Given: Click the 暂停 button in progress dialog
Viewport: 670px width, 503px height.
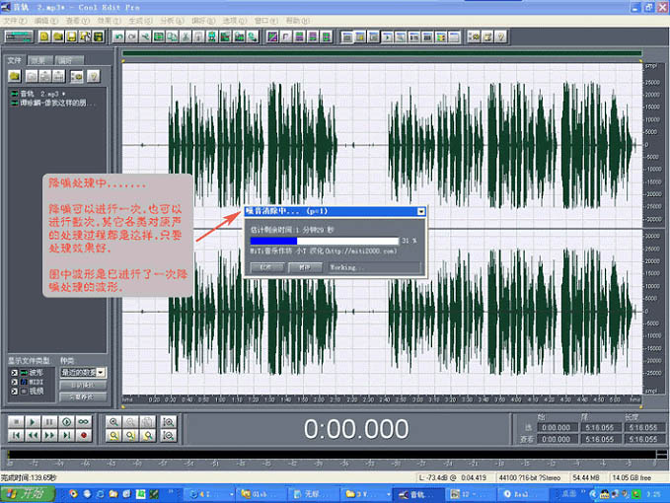Looking at the screenshot, I should pos(305,267).
